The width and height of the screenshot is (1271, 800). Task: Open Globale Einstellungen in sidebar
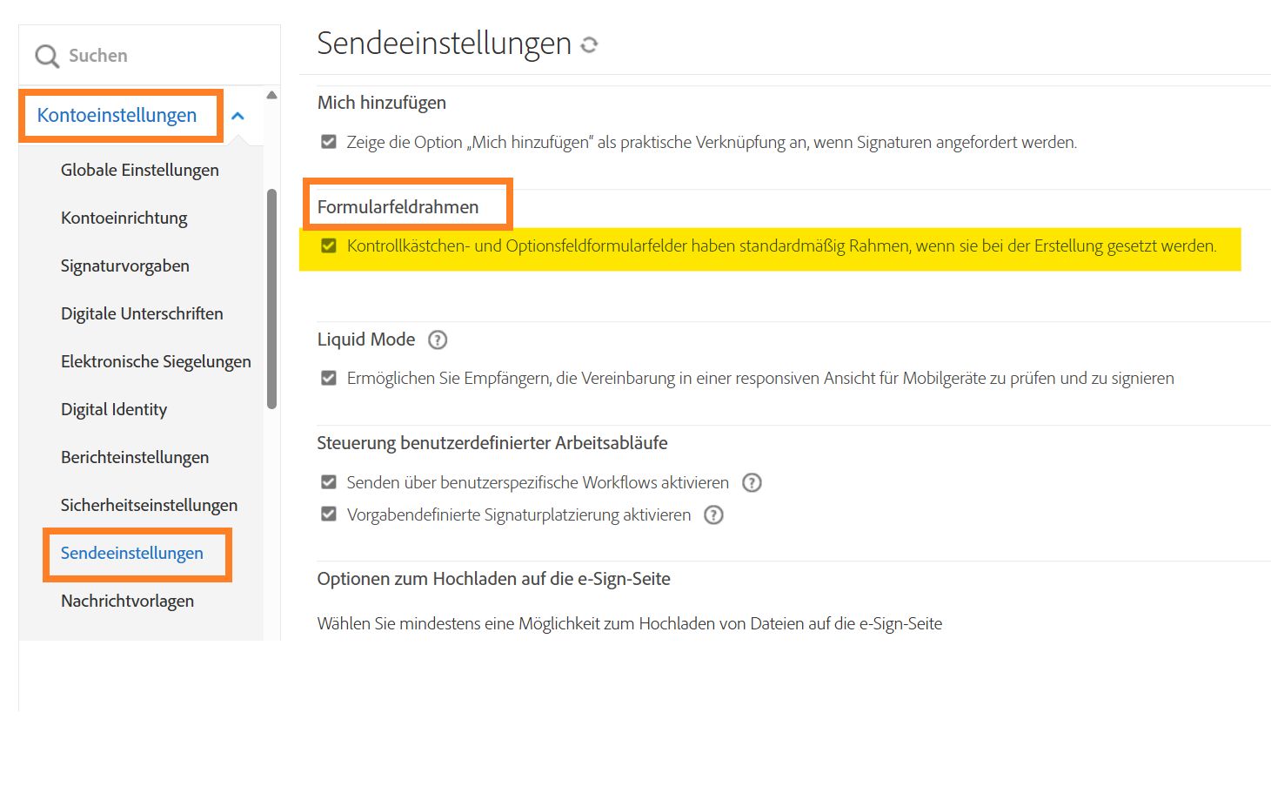pos(139,171)
